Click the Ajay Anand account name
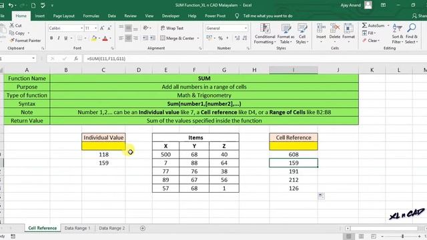 350,5
